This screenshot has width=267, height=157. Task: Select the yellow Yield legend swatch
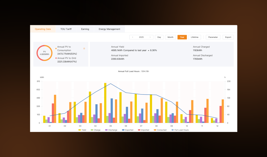79,130
